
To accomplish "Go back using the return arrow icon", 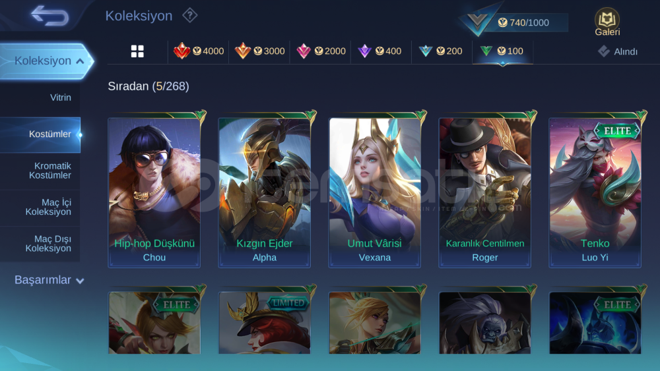I will (49, 16).
